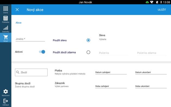Image resolution: width=171 pixels, height=107 pixels.
Task: Click the green cloud sync status icon
Action: 147,2
